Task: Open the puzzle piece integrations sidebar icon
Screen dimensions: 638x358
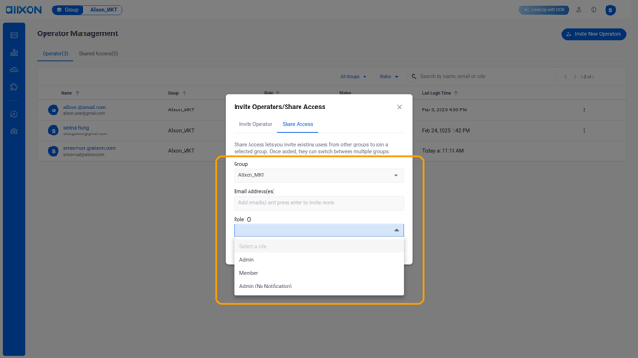Action: pyautogui.click(x=14, y=87)
